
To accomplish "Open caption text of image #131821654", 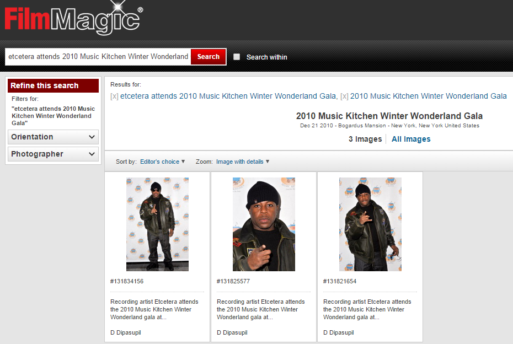I will (367, 309).
